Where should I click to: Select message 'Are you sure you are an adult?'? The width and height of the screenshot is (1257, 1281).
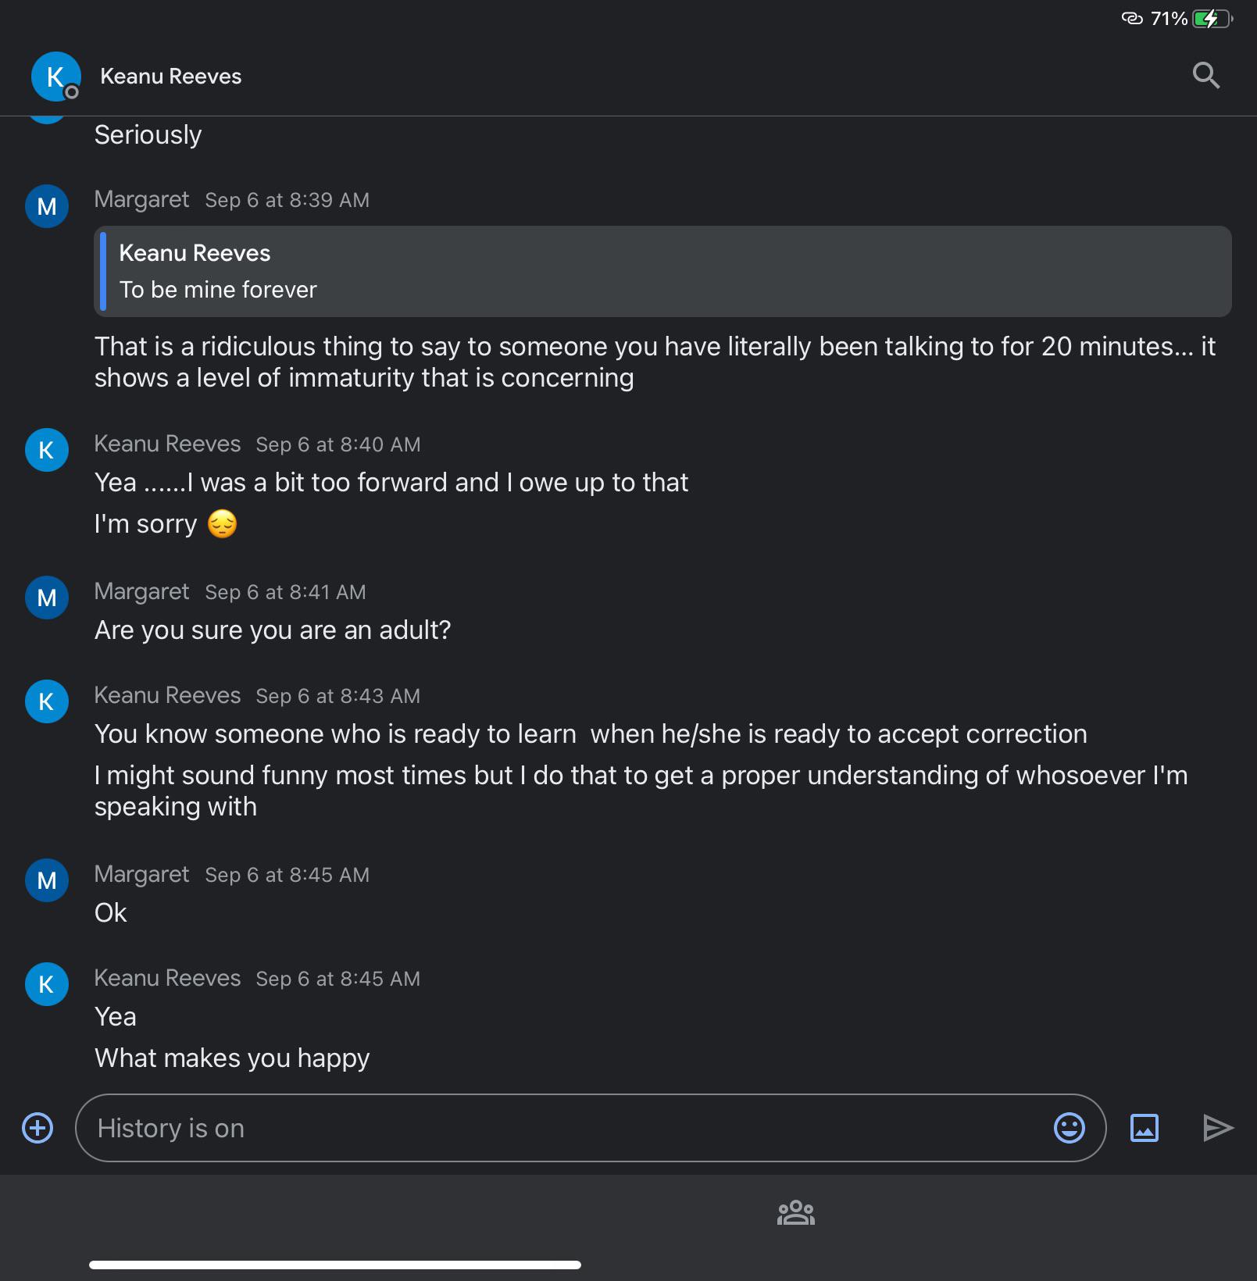273,630
